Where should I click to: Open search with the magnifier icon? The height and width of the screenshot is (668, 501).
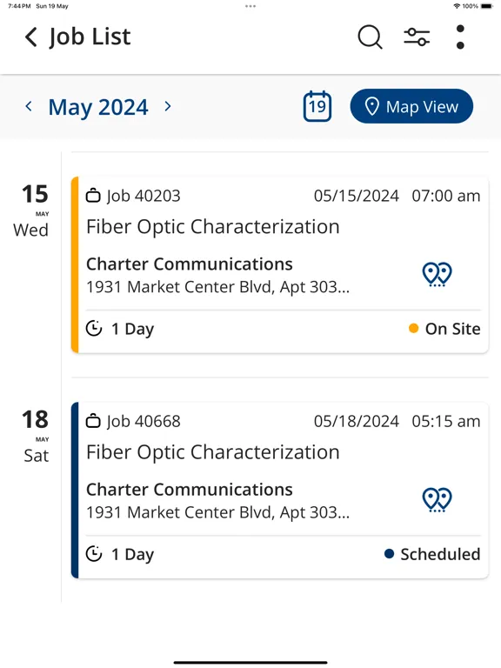click(370, 37)
